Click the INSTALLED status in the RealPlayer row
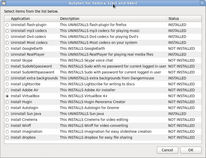Screen dimensions: 206x158 pos(177,55)
